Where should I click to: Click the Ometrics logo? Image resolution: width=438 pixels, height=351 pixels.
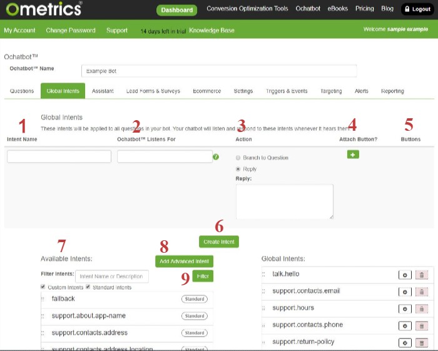pos(44,9)
